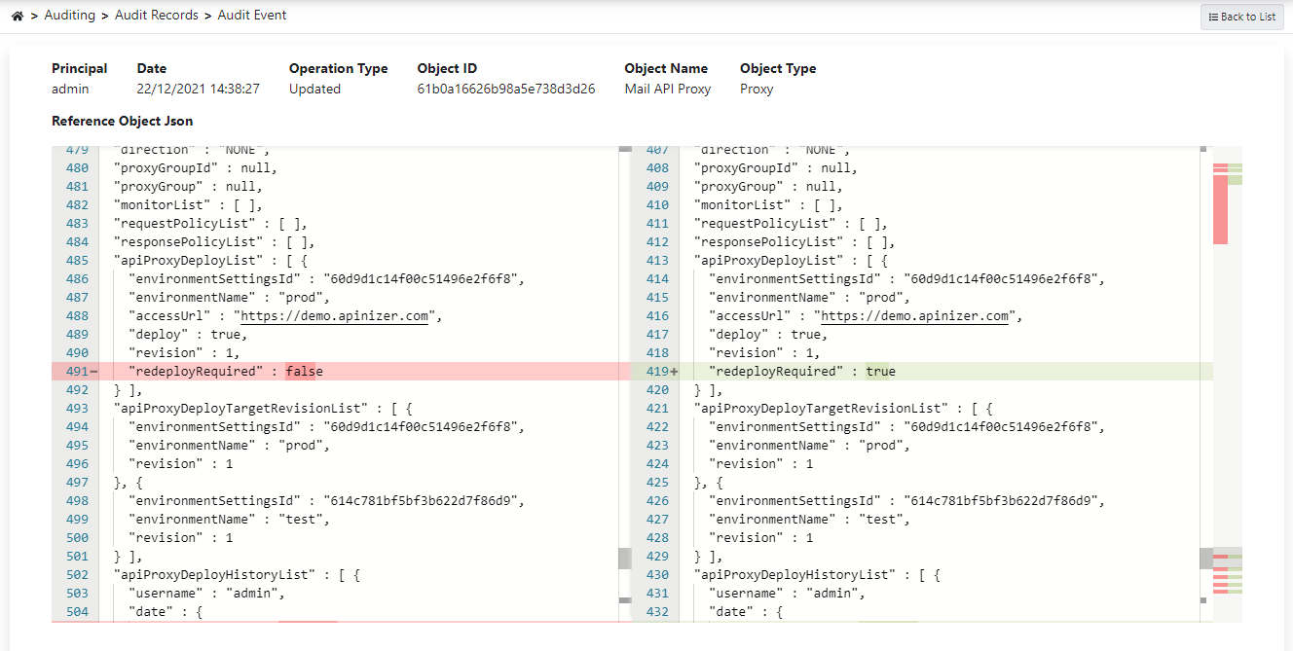
Task: Click line number 413 in right pane
Action: [x=657, y=261]
